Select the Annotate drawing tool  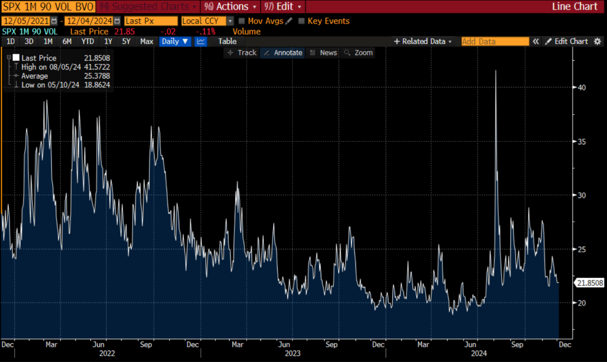(x=283, y=53)
